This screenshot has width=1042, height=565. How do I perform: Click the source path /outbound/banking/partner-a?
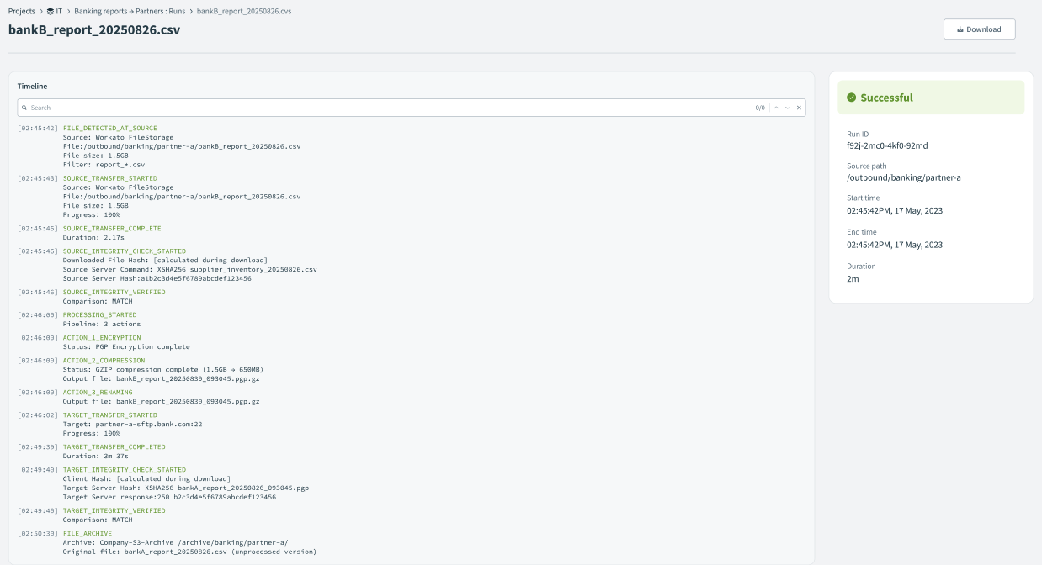(903, 177)
